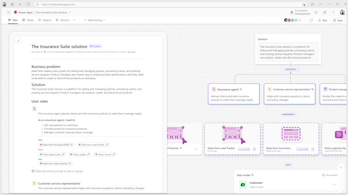Click the notifications bell icon
This screenshot has width=348, height=195.
point(316,12)
